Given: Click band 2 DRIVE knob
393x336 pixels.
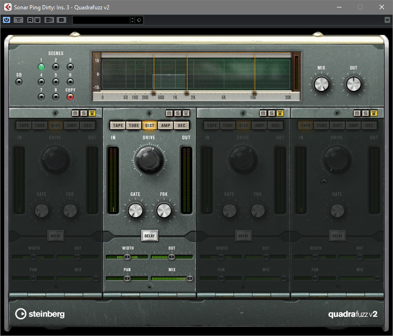Looking at the screenshot, I should coord(150,160).
